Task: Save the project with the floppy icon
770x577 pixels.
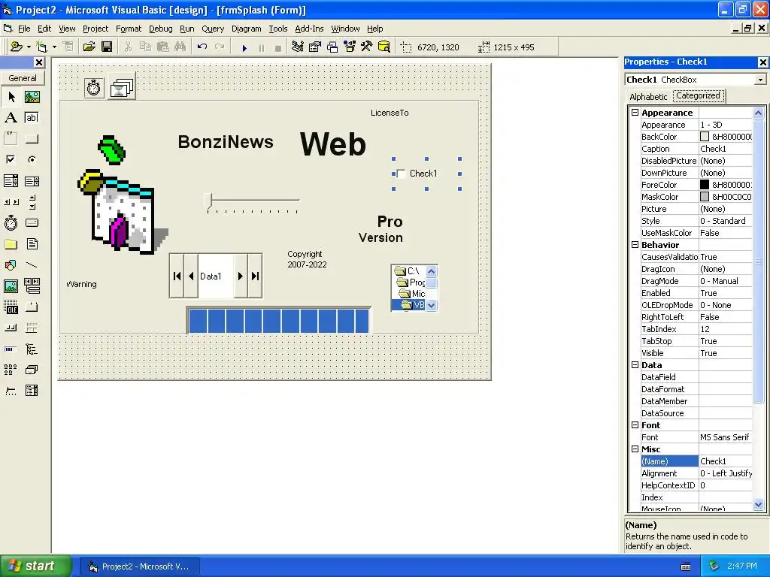Action: pos(107,47)
